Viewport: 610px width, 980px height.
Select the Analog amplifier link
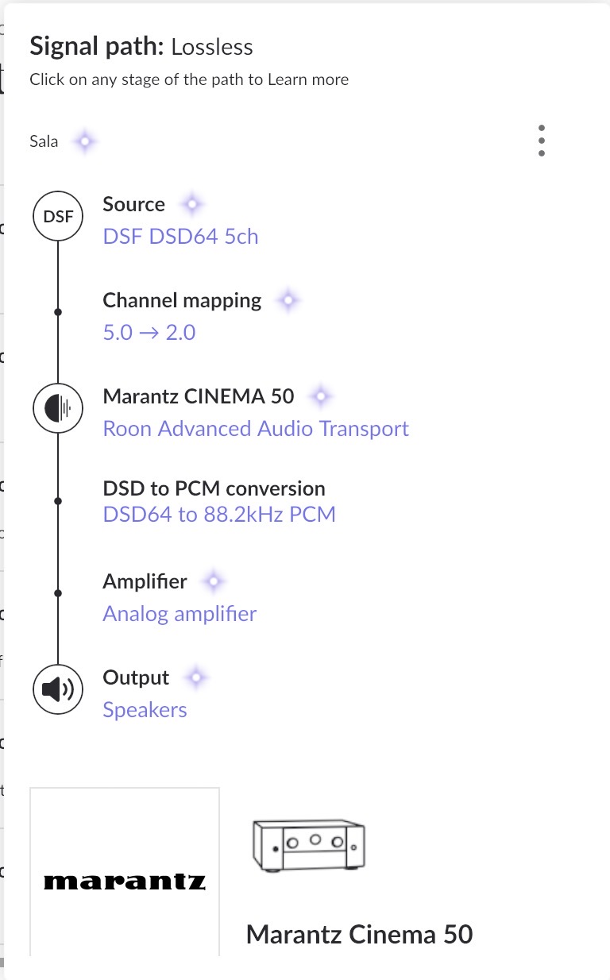point(180,614)
